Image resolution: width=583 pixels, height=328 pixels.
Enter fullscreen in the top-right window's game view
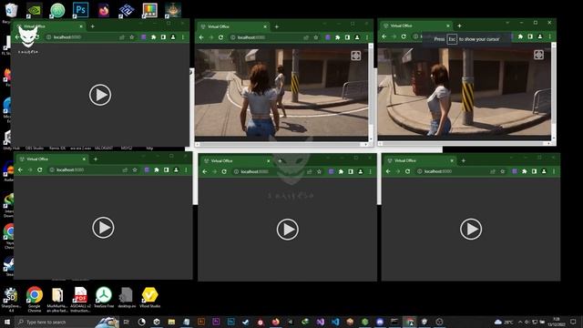tap(538, 55)
